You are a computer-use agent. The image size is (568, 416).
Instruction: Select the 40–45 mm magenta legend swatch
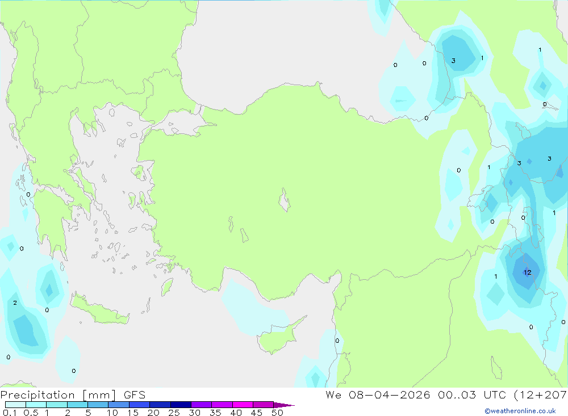(243, 405)
